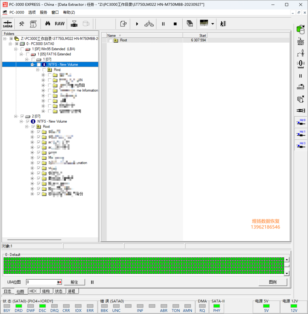Image resolution: width=308 pixels, height=314 pixels.
Task: Click the SATA0 port icon
Action: 8,24
